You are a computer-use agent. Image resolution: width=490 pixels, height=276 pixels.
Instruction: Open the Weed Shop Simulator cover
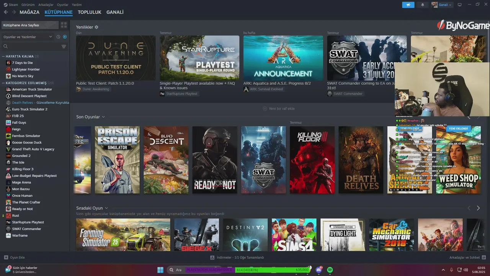click(458, 160)
